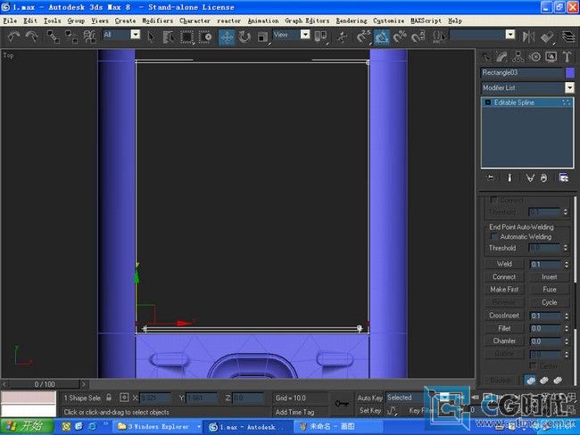The width and height of the screenshot is (580, 435).
Task: Open the Mirror tool
Action: point(528,37)
